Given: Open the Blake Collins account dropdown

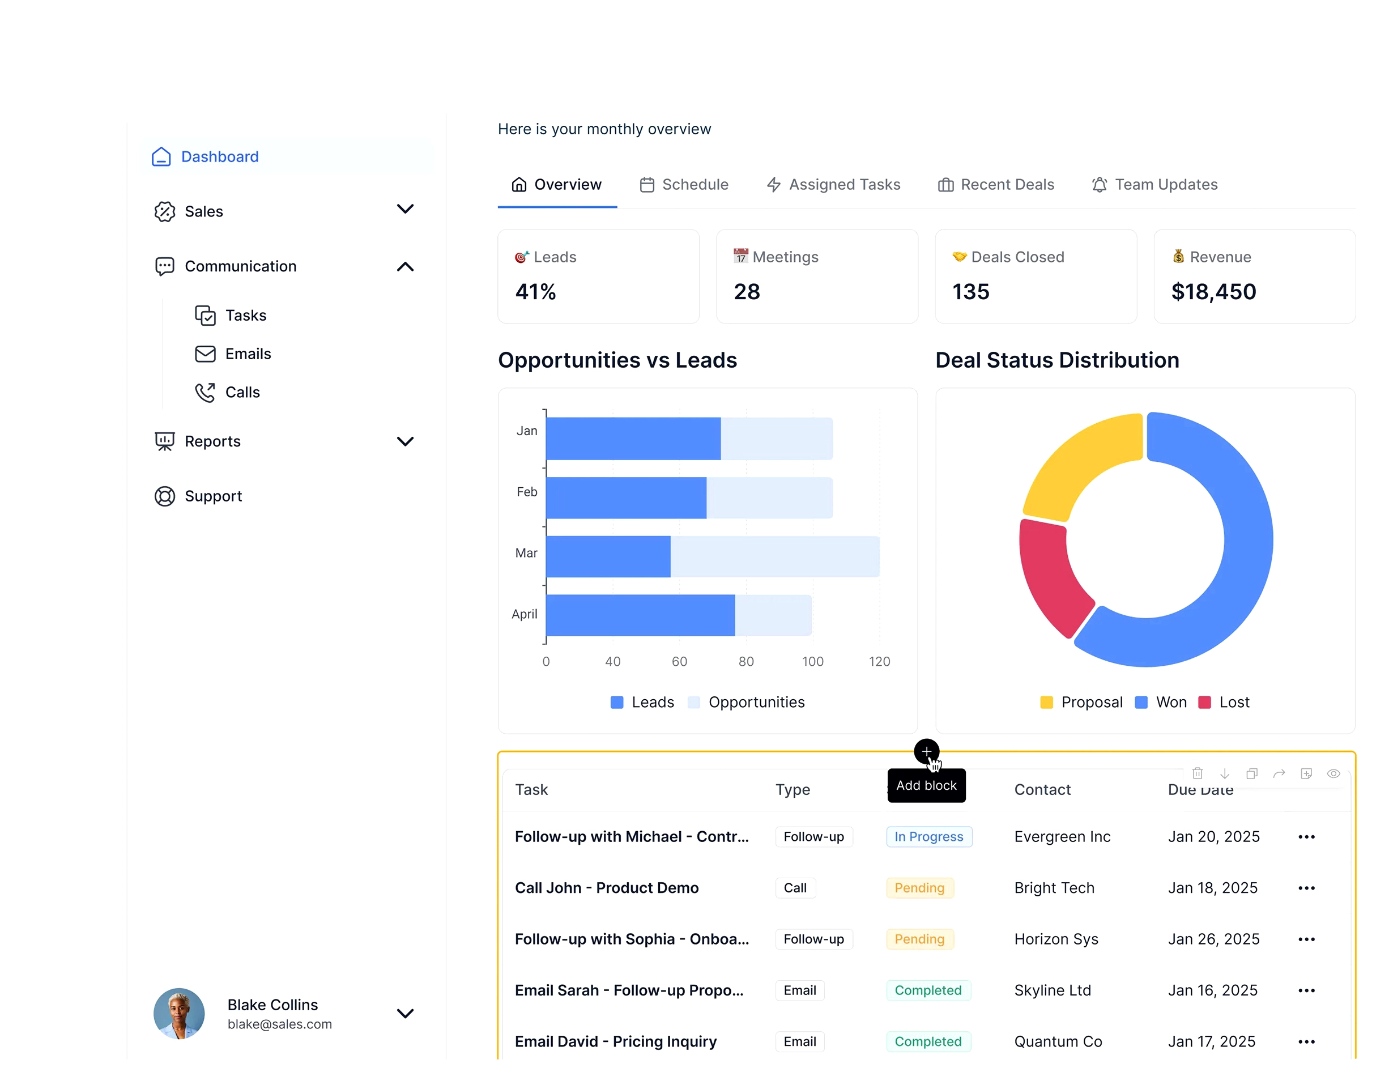Looking at the screenshot, I should tap(406, 1014).
